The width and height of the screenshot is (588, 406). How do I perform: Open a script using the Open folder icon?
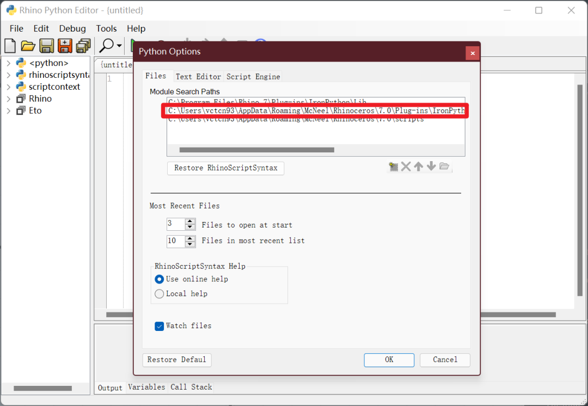[28, 46]
